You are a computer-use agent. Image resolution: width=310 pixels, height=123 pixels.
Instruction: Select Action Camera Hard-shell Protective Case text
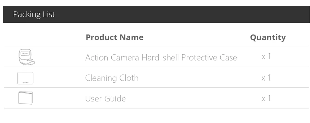click(x=161, y=57)
